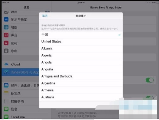Select 中国 as country
Image resolution: width=159 pixels, height=120 pixels.
click(x=81, y=35)
